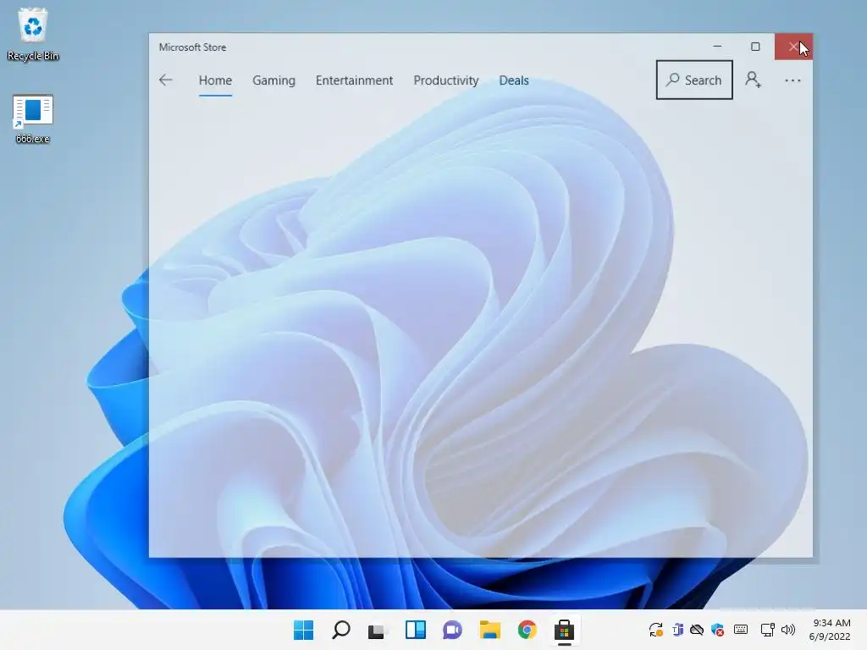Click the Microsoft Store window title text

192,47
